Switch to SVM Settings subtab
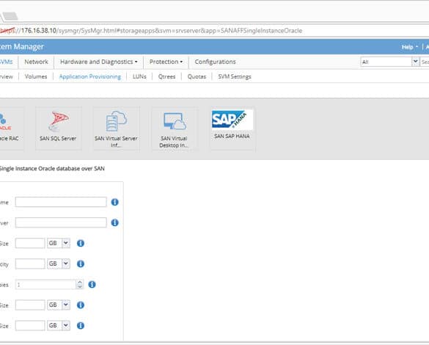The width and height of the screenshot is (429, 345). 235,76
